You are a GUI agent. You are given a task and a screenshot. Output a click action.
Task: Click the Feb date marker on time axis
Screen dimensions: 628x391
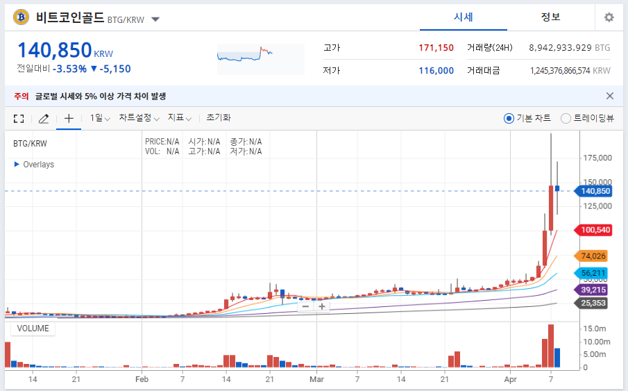142,379
